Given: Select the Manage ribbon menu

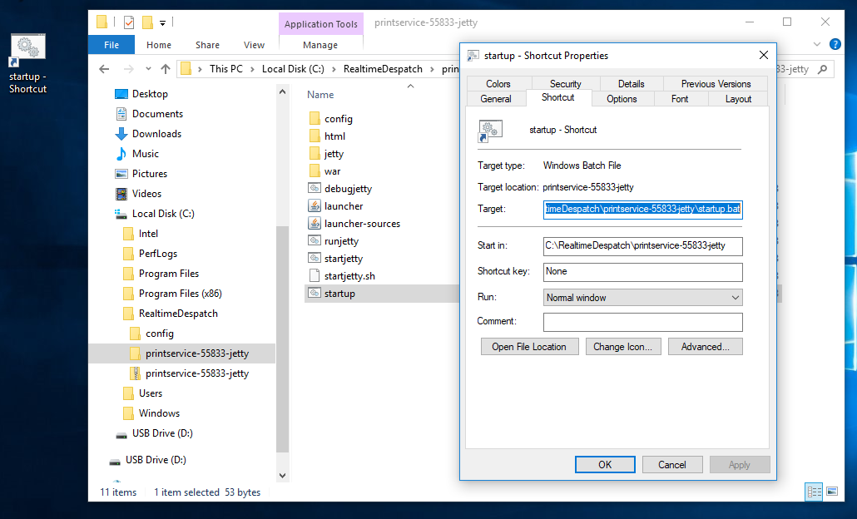Looking at the screenshot, I should point(321,46).
